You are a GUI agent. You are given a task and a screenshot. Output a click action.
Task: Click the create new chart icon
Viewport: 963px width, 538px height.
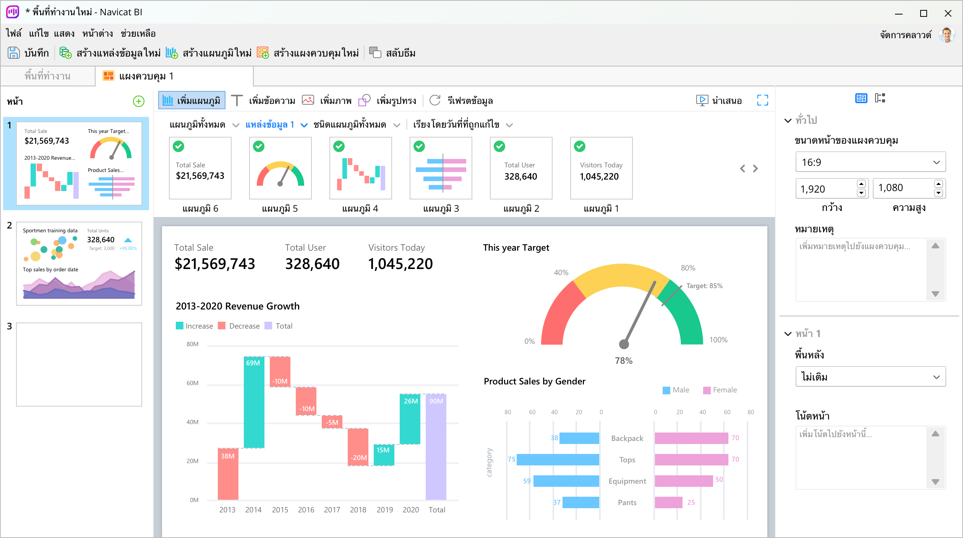pos(172,53)
